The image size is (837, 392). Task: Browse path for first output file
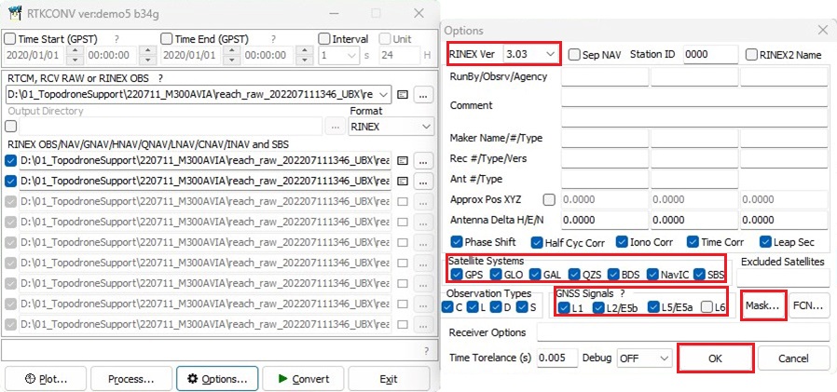(423, 160)
